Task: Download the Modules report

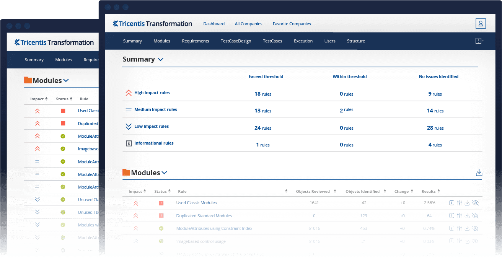Action: 479,173
